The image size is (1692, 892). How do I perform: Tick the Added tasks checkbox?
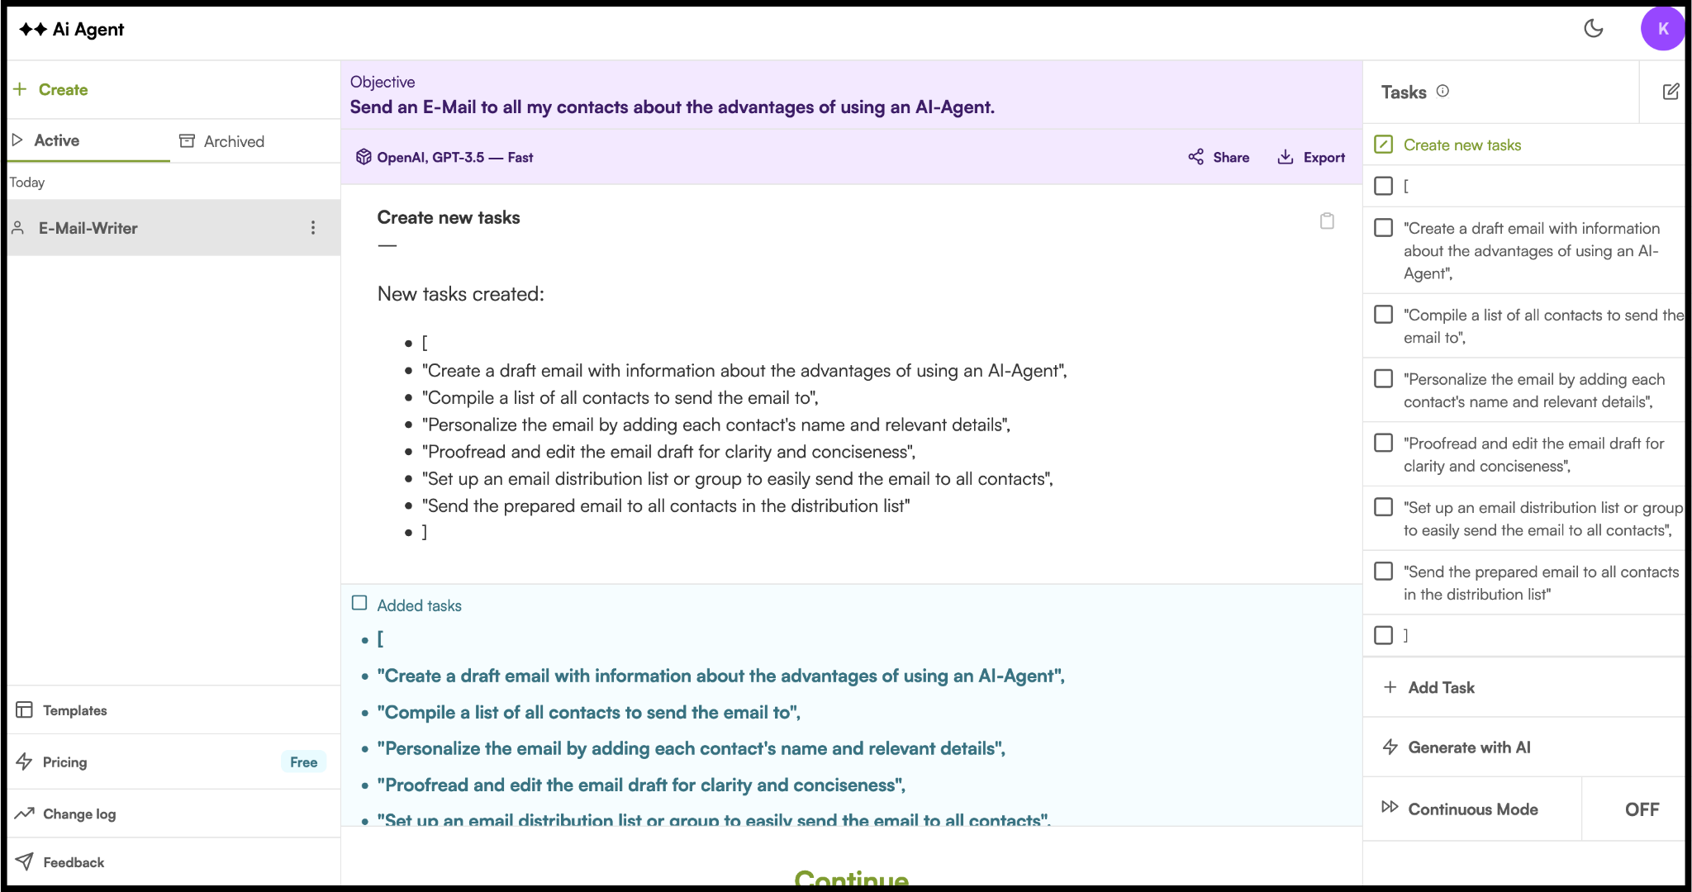coord(359,604)
